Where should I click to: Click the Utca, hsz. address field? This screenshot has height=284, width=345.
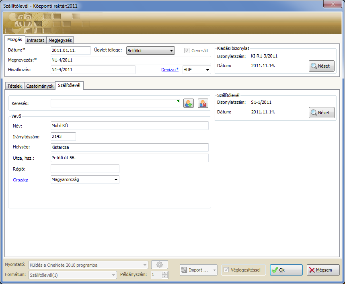coord(129,158)
